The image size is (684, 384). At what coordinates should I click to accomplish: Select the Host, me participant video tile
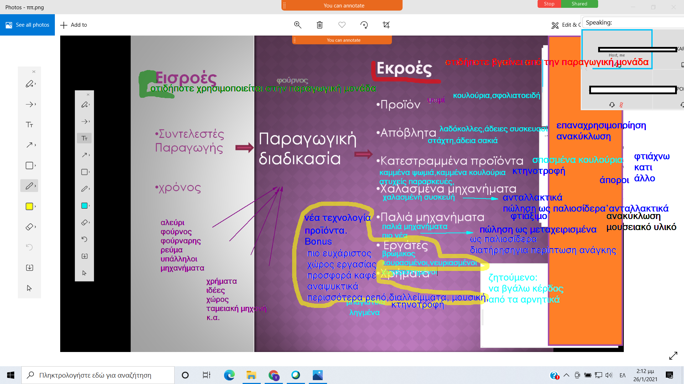(617, 49)
